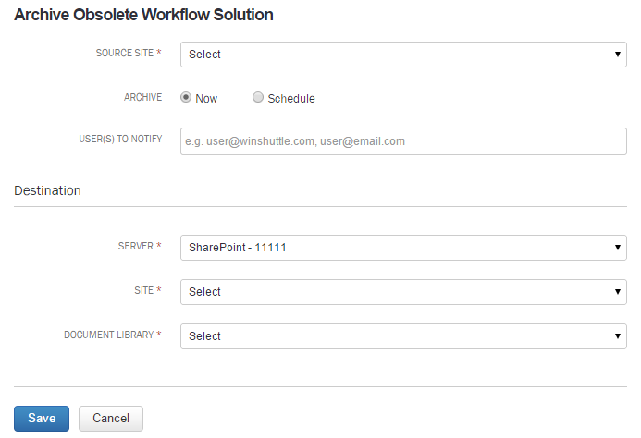Click the Archive Obsolete Workflow Solution title
This screenshot has height=438, width=641.
click(x=143, y=15)
